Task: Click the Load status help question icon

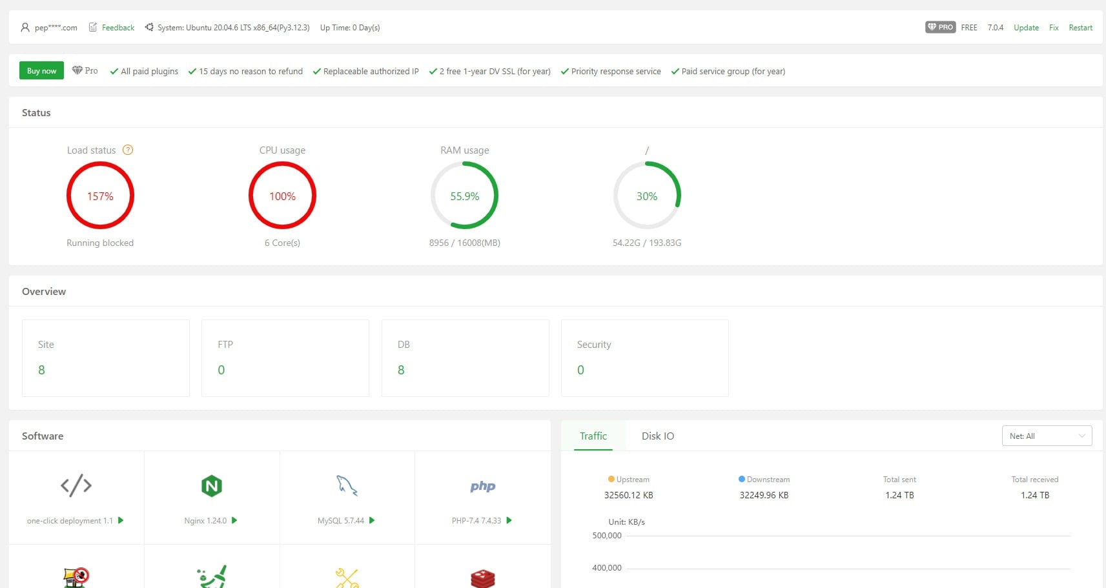Action: pos(128,150)
